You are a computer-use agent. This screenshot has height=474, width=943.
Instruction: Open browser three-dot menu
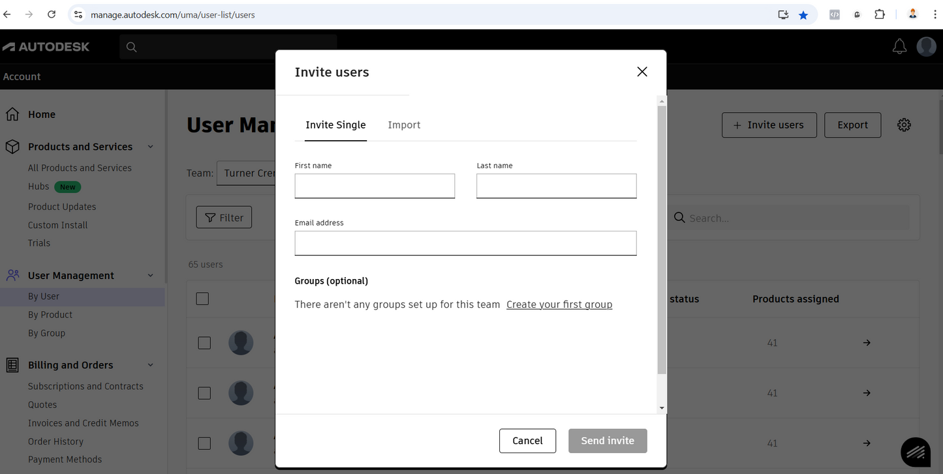[935, 14]
